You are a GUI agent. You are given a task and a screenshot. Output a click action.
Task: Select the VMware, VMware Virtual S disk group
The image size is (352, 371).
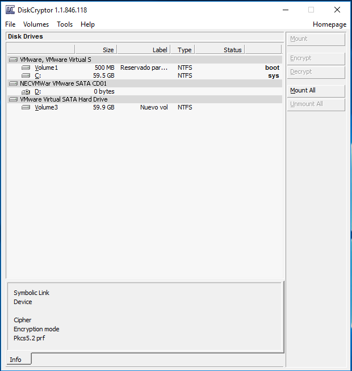pos(145,60)
